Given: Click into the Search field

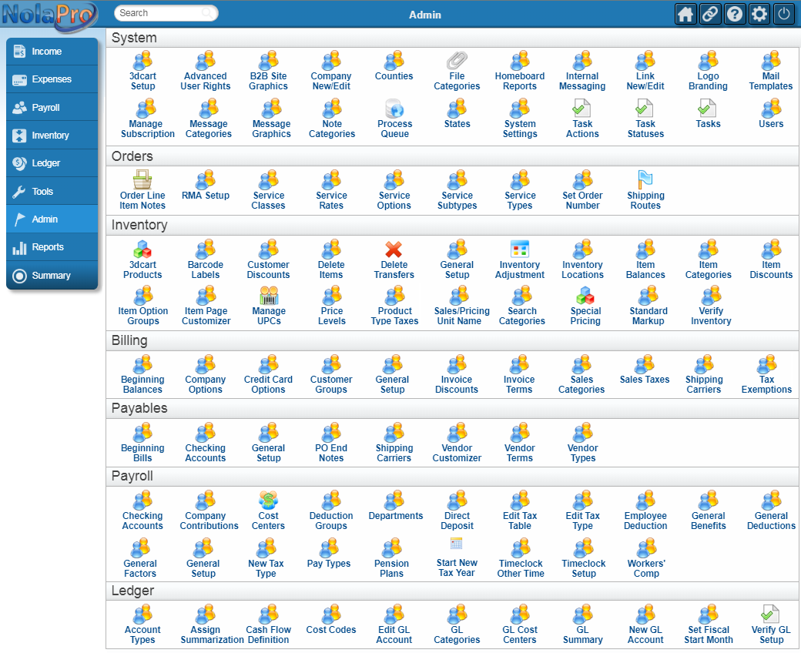Looking at the screenshot, I should coord(158,13).
